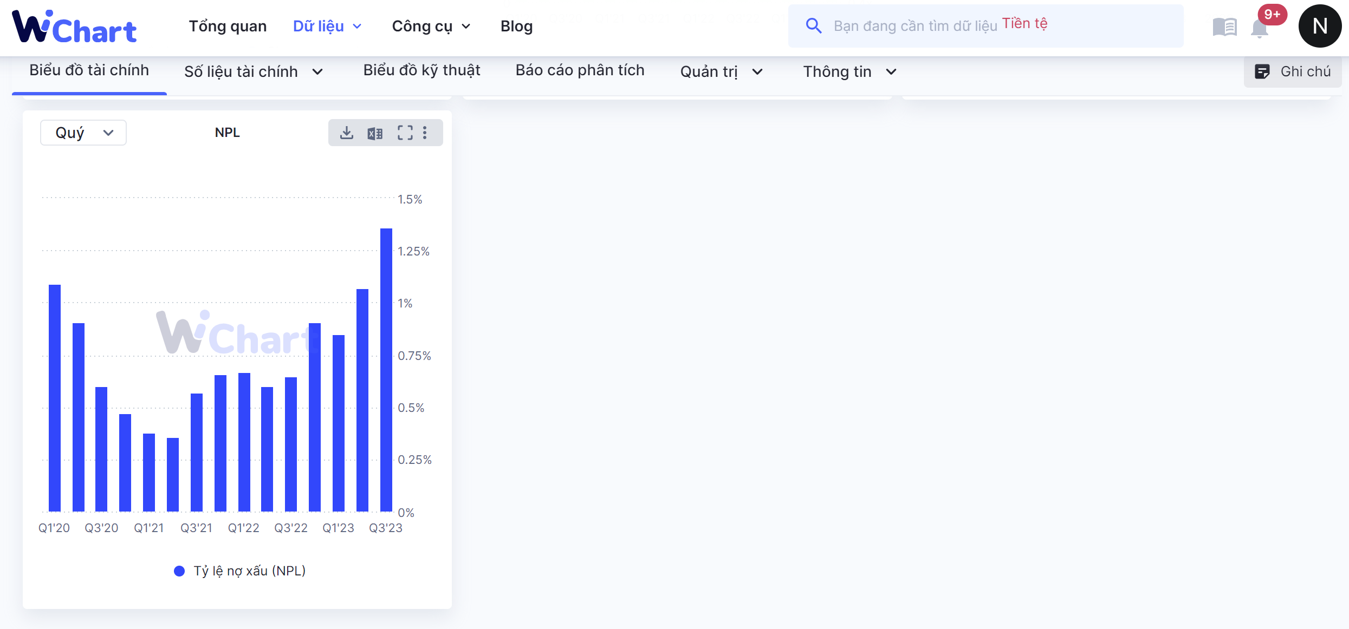
Task: Open the N user avatar menu
Action: click(1320, 26)
